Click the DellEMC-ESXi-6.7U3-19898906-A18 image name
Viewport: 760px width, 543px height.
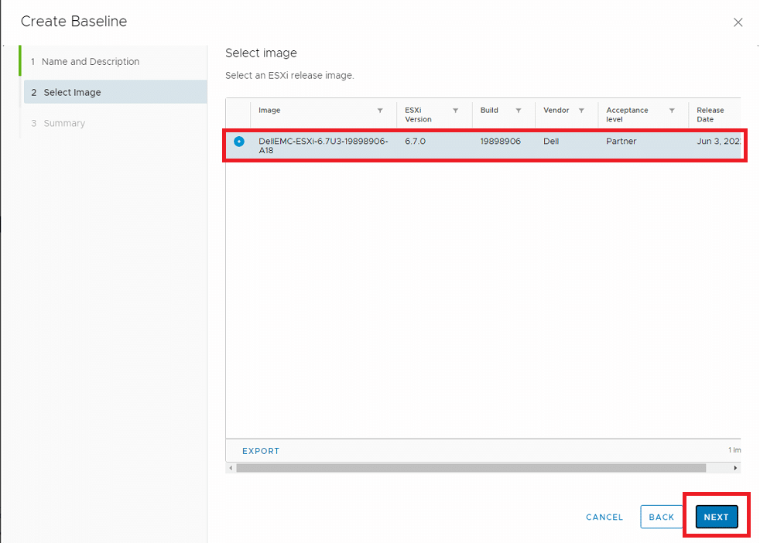pos(324,145)
